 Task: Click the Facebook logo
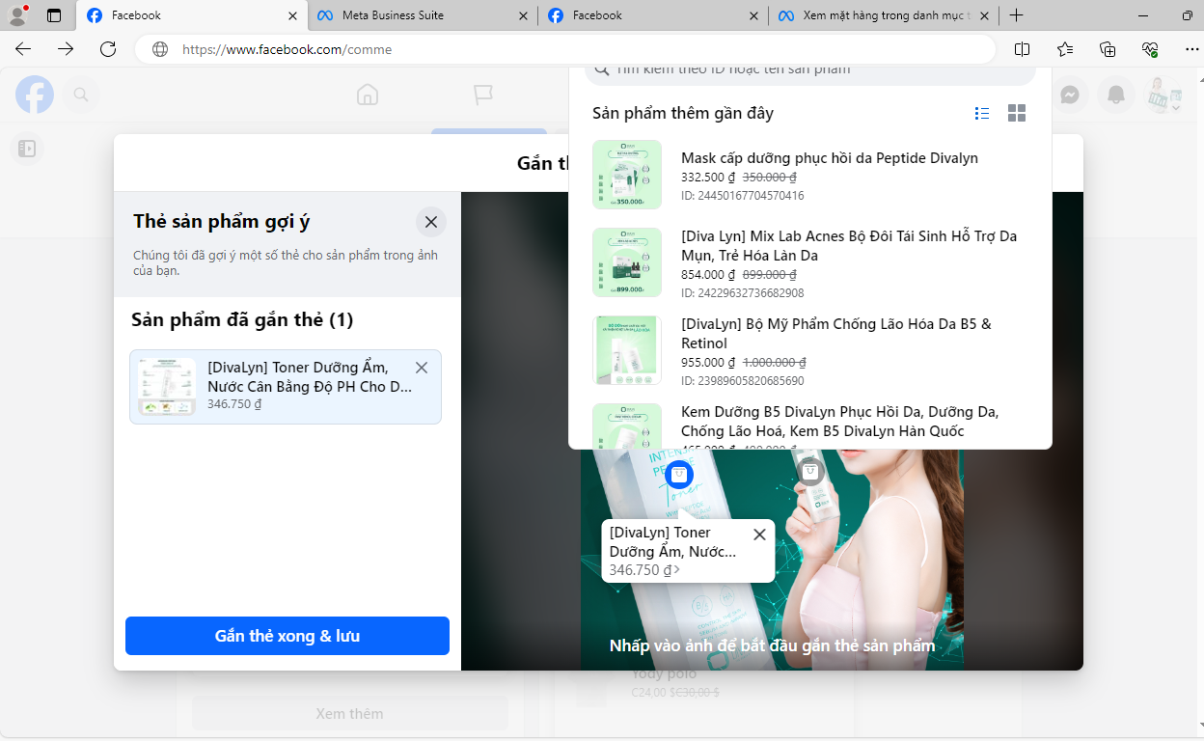pos(35,95)
